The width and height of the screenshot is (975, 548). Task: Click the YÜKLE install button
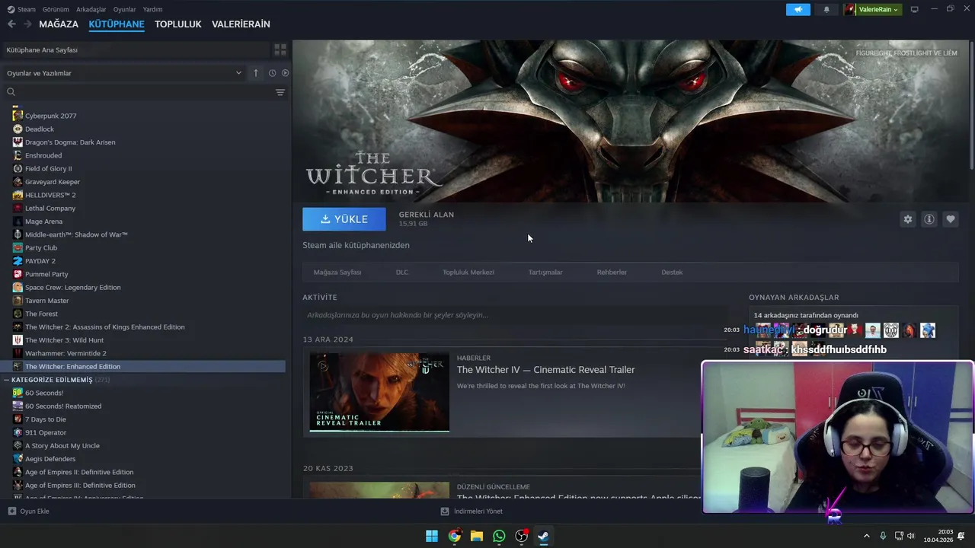coord(344,219)
